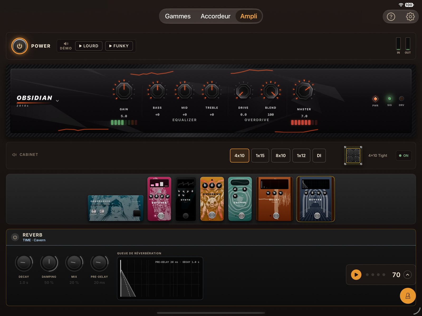Click the GAIN knob

tap(124, 91)
